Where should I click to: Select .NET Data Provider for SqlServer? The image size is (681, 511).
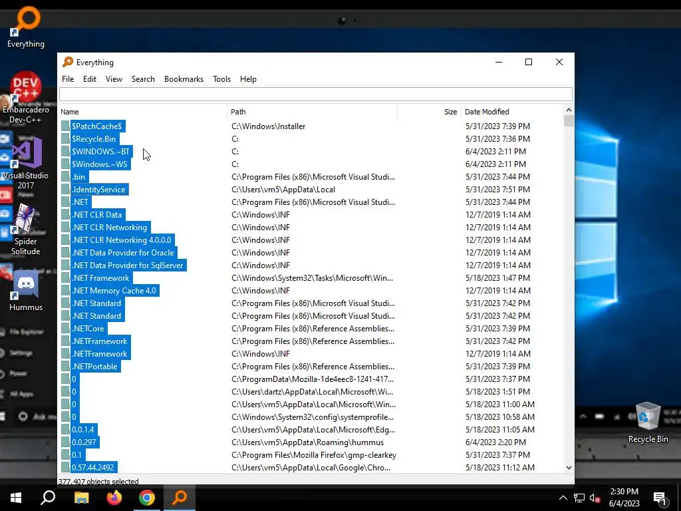click(128, 265)
